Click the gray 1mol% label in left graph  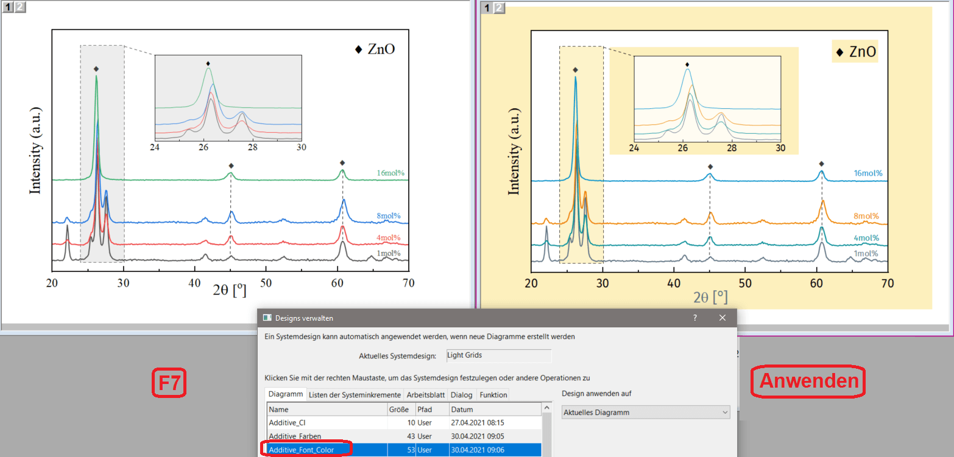tap(388, 253)
